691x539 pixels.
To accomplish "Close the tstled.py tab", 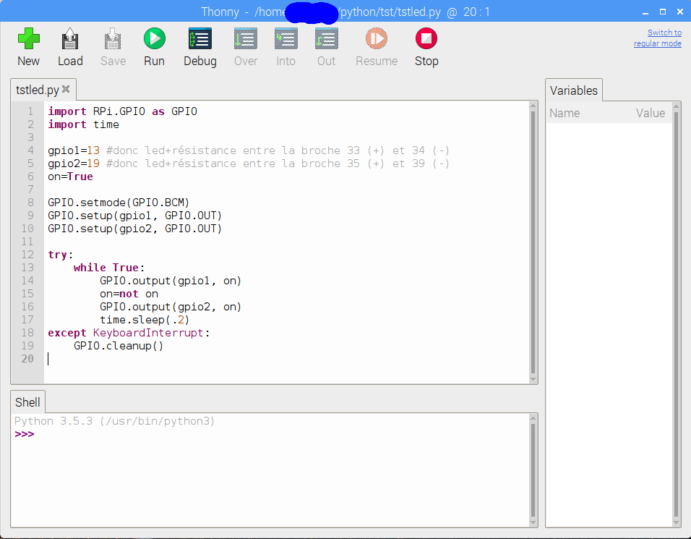I will tap(66, 90).
